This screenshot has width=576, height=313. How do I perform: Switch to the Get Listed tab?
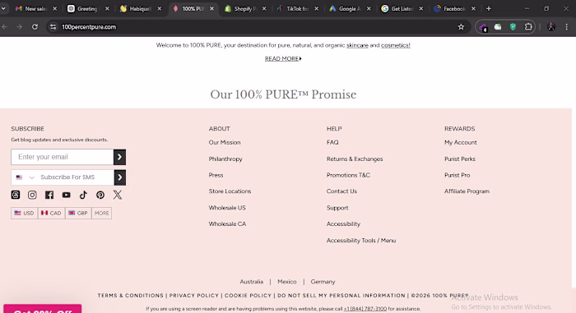tap(402, 8)
